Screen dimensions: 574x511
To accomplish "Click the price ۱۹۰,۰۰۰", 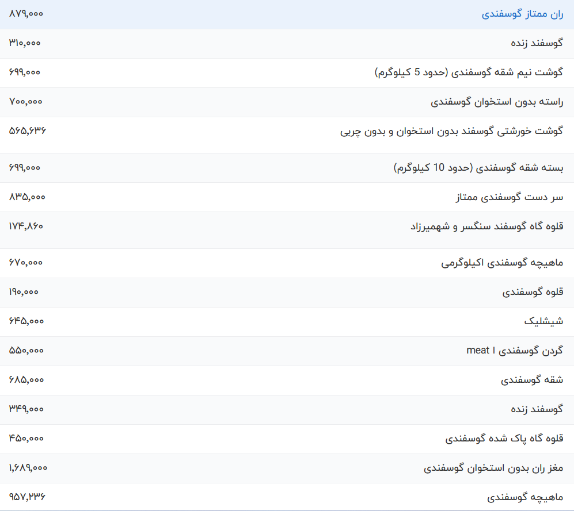I will click(24, 292).
